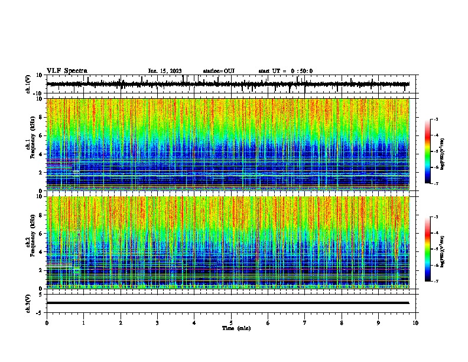
Task: Click time axis tick label "3"
Action: click(x=157, y=323)
